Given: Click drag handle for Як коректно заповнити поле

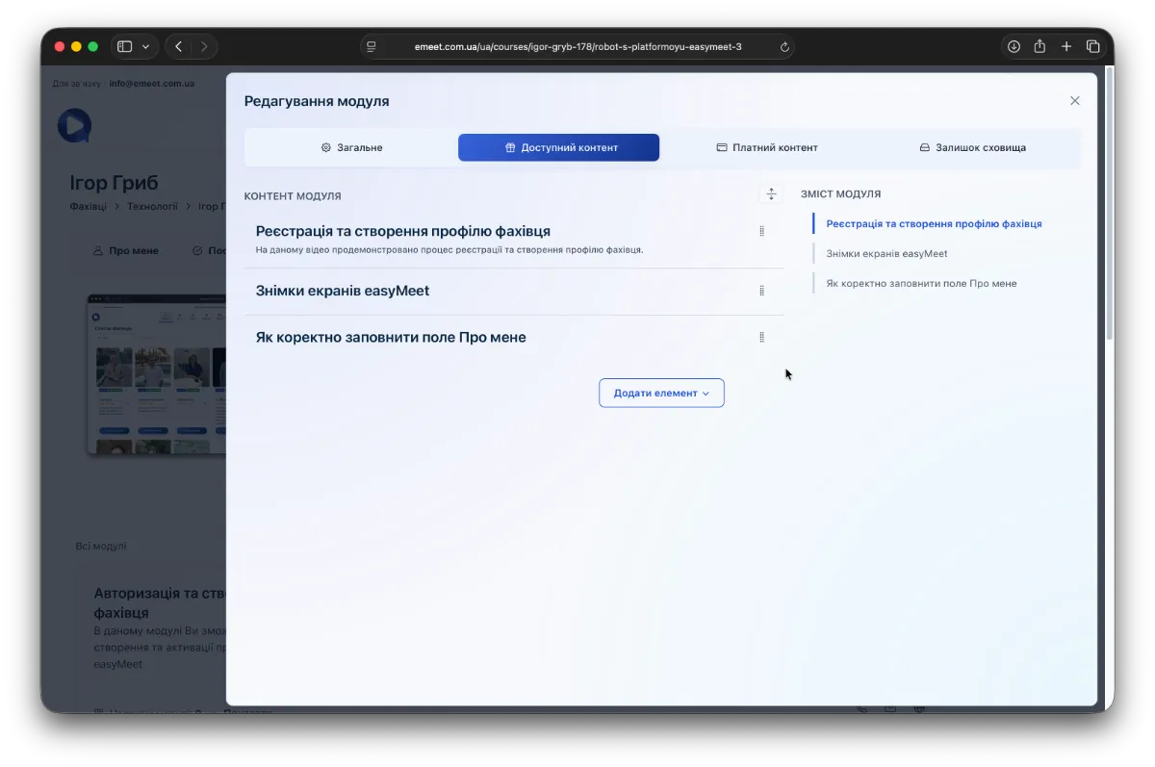Looking at the screenshot, I should click(x=761, y=338).
